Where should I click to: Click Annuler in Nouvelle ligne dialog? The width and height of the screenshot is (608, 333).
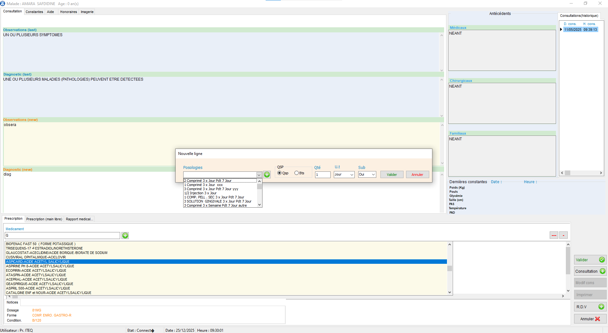(x=417, y=175)
